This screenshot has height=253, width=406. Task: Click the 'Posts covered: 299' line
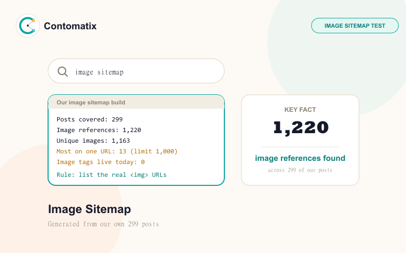(x=90, y=119)
